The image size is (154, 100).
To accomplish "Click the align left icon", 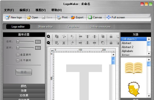I will click(80, 37).
